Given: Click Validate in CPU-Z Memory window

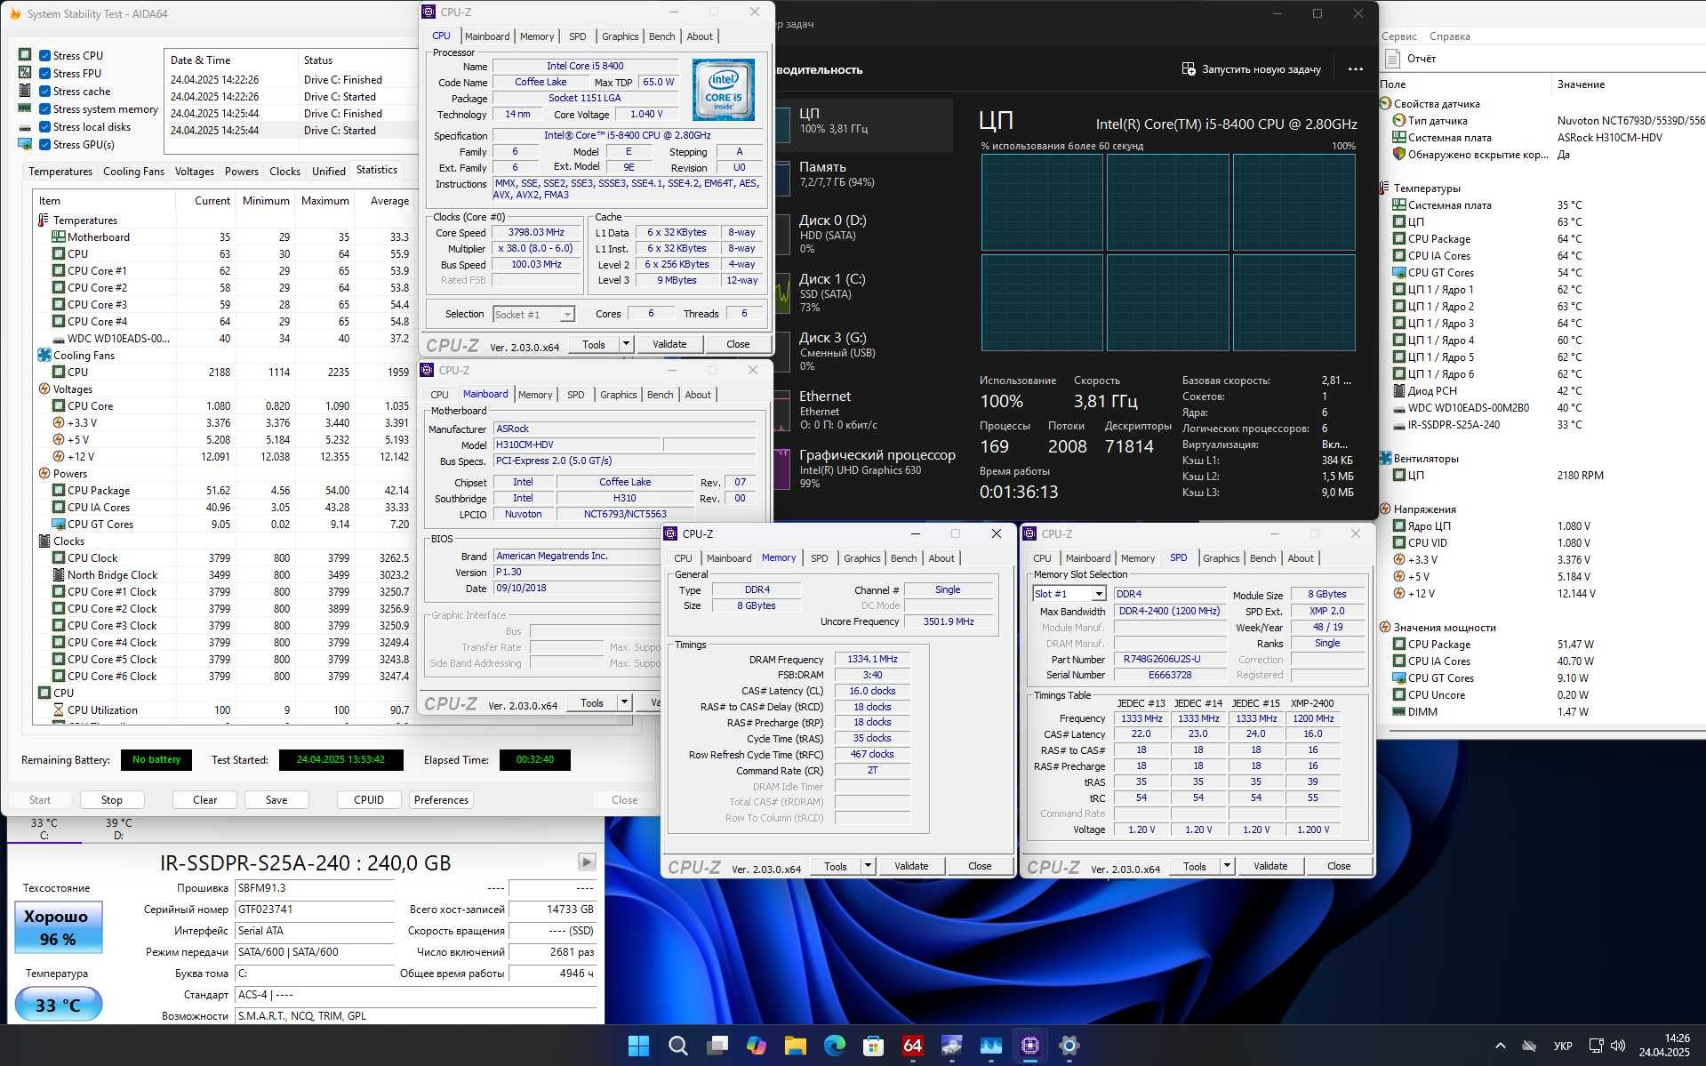Looking at the screenshot, I should [911, 866].
